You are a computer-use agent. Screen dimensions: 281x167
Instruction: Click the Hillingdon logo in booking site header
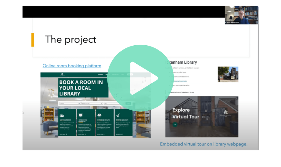tap(62, 75)
